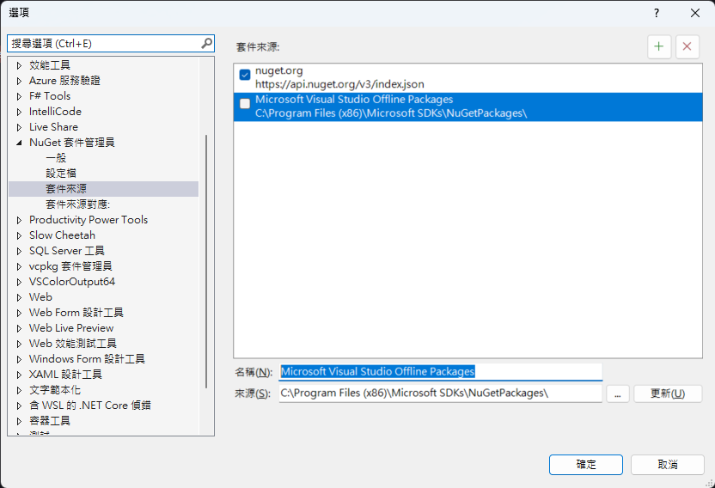Select 含 WSL 的 .NET Core 偵錯 item

[90, 406]
